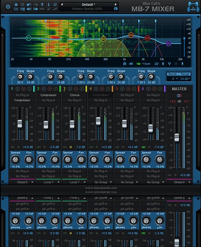
Task: Click the X-shaped icon below spectrum
Action: tap(163, 64)
